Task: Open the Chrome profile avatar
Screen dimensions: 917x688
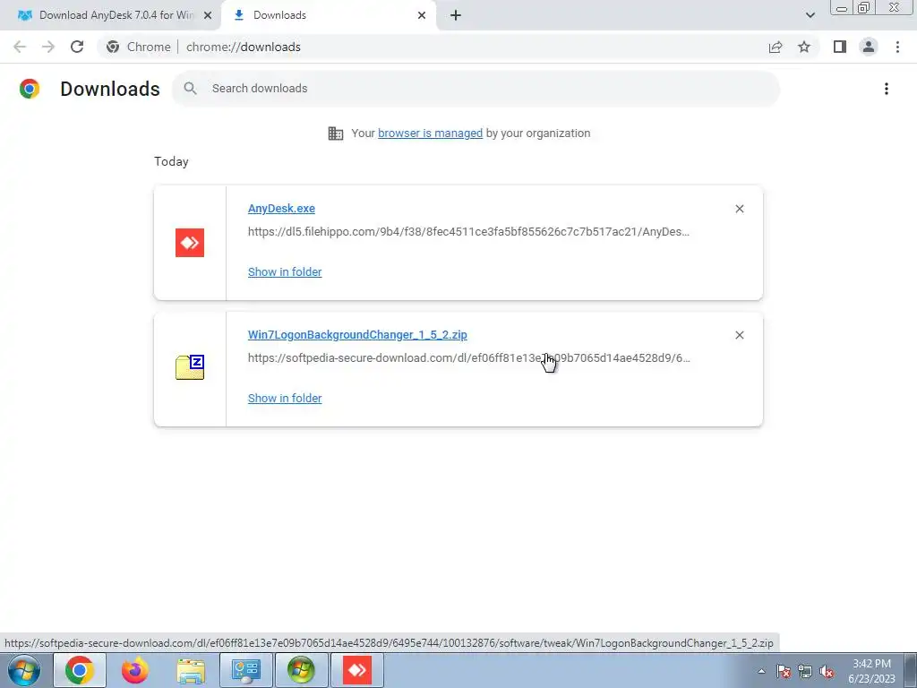Action: (x=869, y=47)
